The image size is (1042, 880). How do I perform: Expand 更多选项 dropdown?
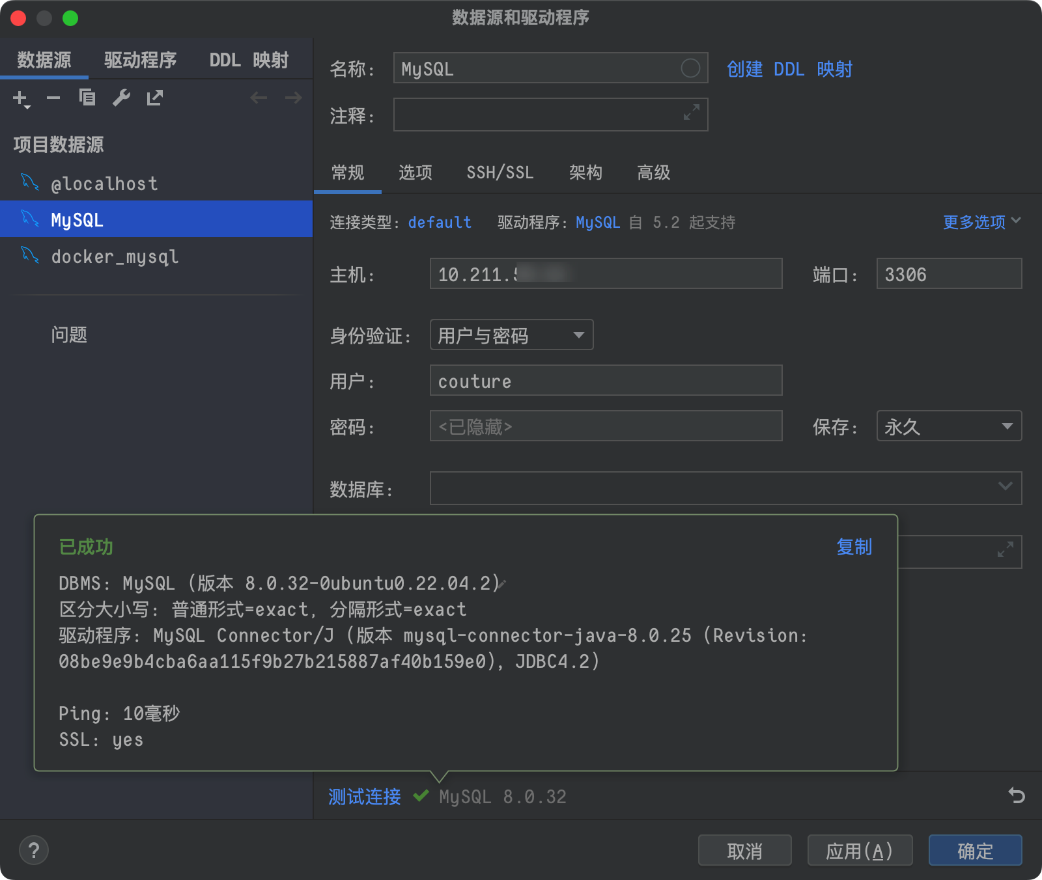click(981, 222)
